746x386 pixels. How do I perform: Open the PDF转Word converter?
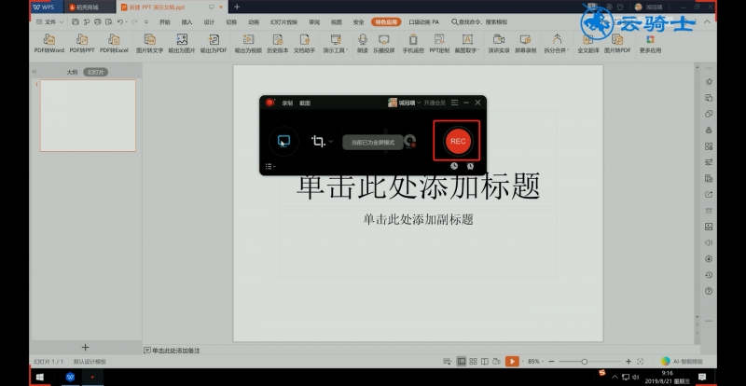(x=49, y=43)
